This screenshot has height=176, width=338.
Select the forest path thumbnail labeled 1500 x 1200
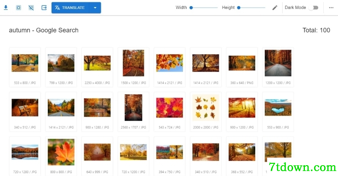tap(133, 63)
